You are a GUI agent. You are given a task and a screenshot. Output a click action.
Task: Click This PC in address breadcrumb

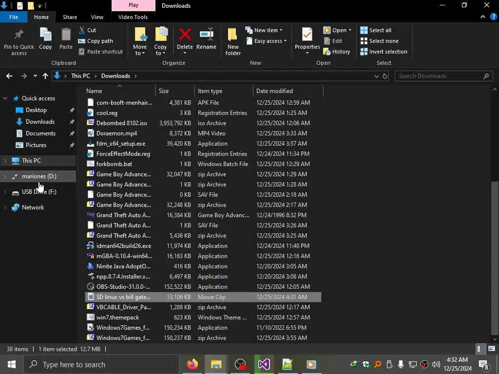pos(80,76)
